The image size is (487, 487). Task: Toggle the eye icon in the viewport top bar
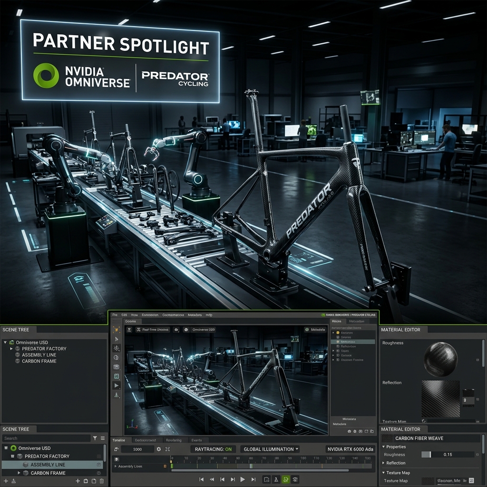tap(176, 330)
